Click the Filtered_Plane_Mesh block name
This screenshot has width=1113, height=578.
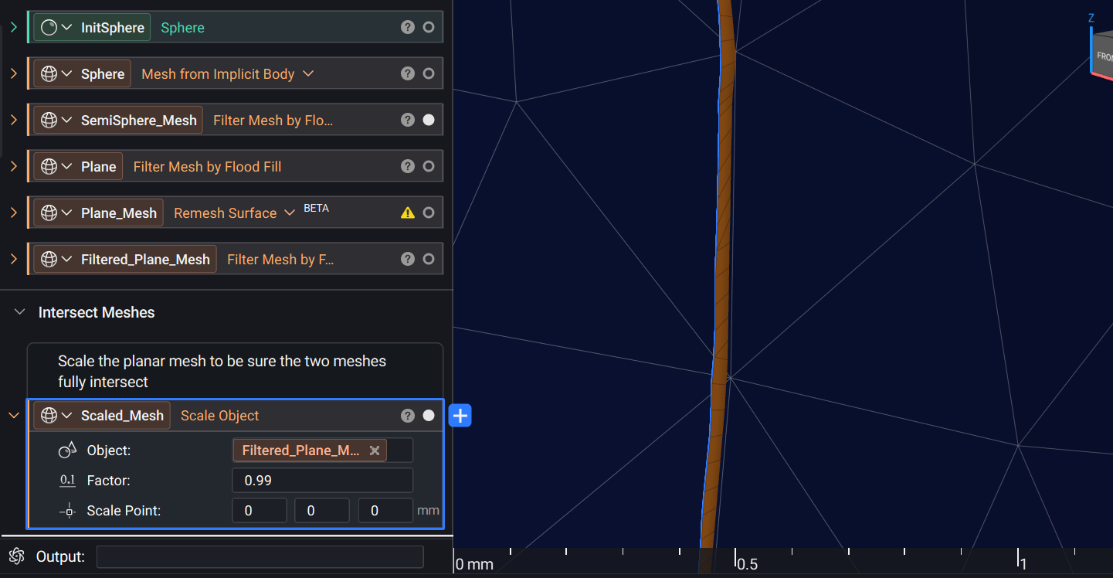pyautogui.click(x=145, y=260)
